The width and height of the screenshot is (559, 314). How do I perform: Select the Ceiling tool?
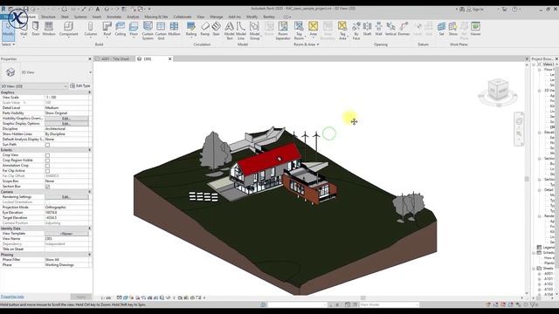click(121, 29)
